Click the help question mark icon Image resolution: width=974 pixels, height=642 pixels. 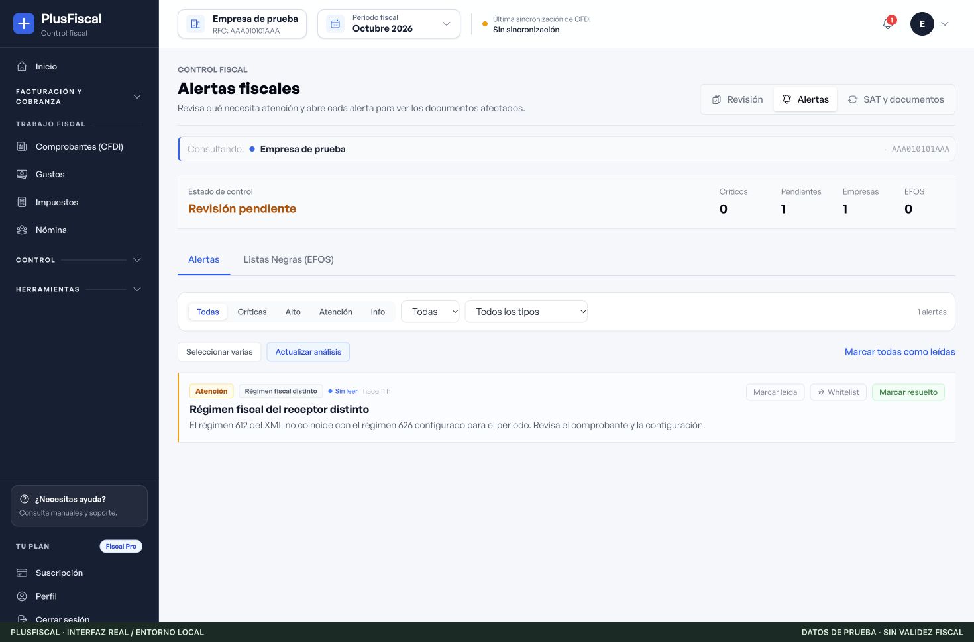click(25, 499)
